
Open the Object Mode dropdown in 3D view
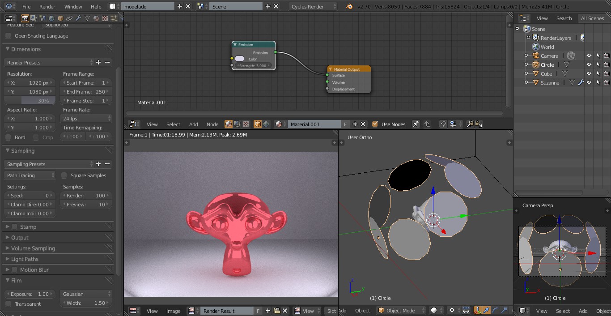(402, 310)
